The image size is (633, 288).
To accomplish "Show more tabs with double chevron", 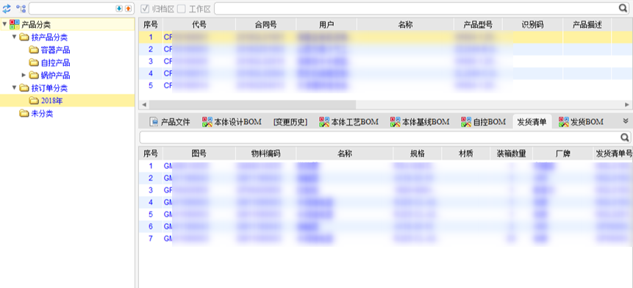I will [626, 121].
